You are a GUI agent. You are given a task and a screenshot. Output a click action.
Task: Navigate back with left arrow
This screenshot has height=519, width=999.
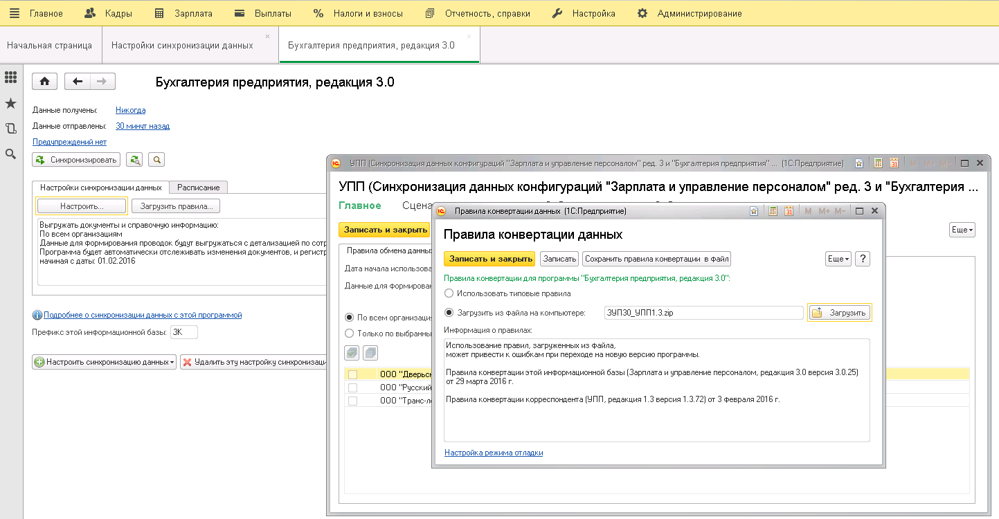tap(78, 82)
